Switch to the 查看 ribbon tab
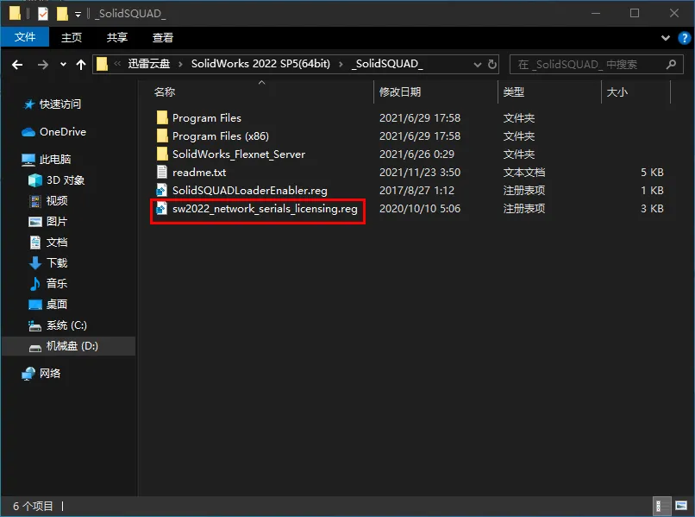695x517 pixels. point(163,37)
